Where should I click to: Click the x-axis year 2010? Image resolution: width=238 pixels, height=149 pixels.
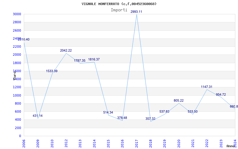pos(52,143)
